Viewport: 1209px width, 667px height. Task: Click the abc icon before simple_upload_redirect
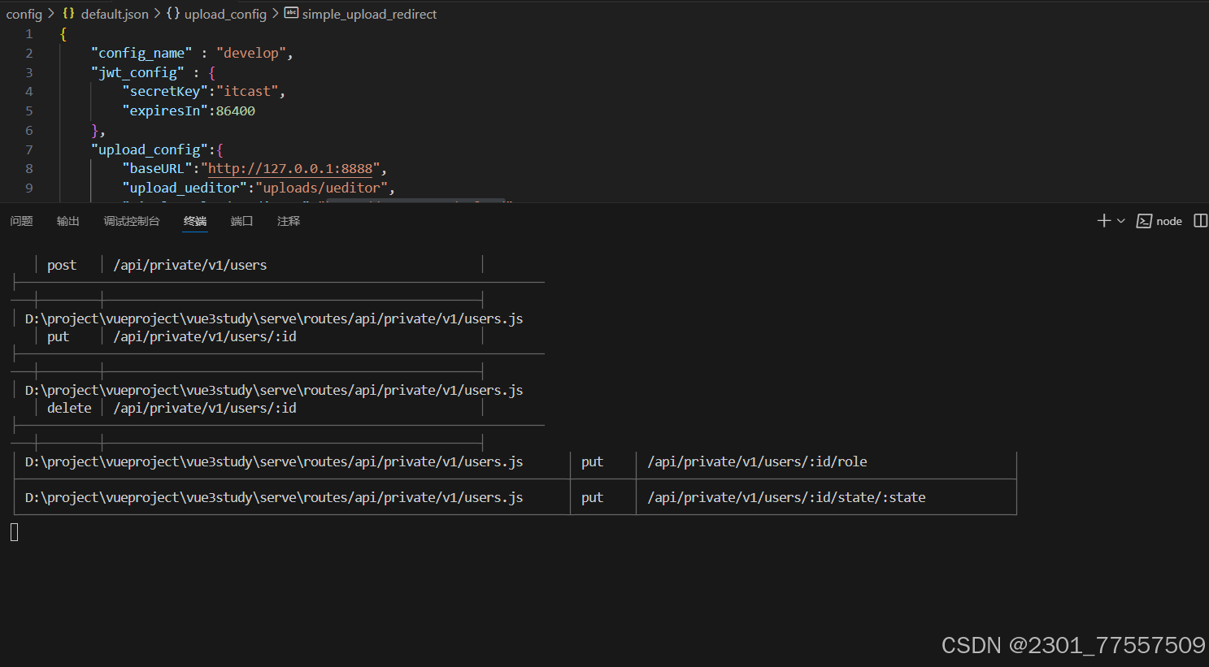[292, 14]
